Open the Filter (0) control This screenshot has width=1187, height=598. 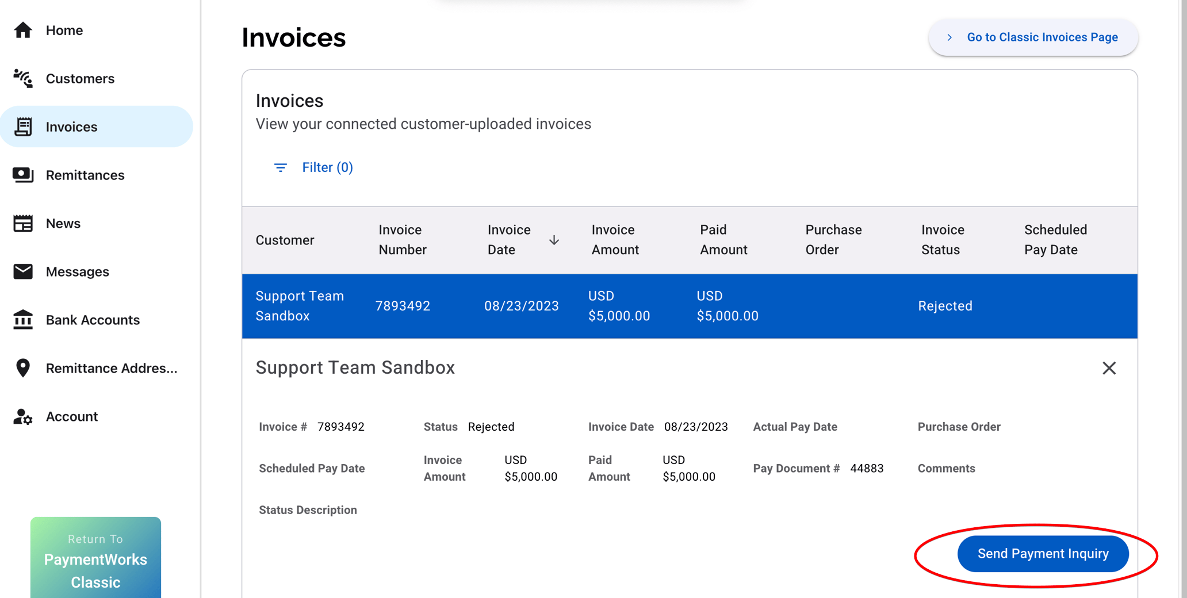327,167
